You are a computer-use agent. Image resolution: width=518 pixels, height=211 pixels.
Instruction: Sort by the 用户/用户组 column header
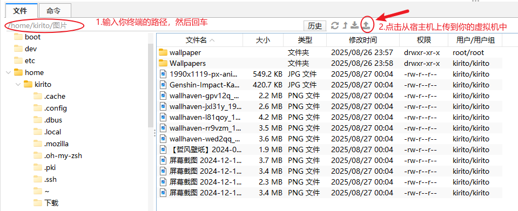[x=475, y=40]
